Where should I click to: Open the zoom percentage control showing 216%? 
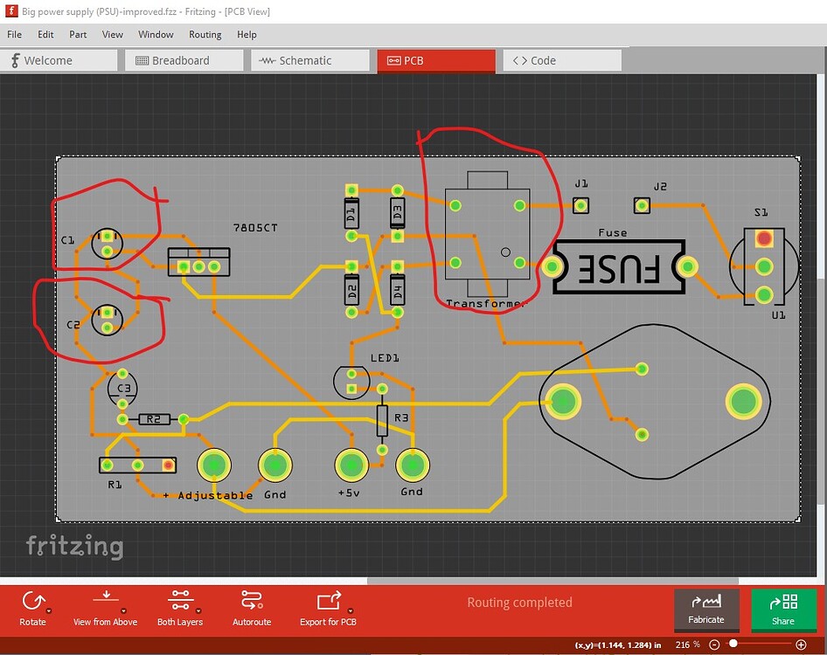tap(688, 645)
